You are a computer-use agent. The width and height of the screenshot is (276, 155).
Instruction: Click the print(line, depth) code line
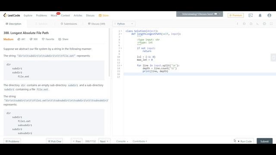click(155, 71)
